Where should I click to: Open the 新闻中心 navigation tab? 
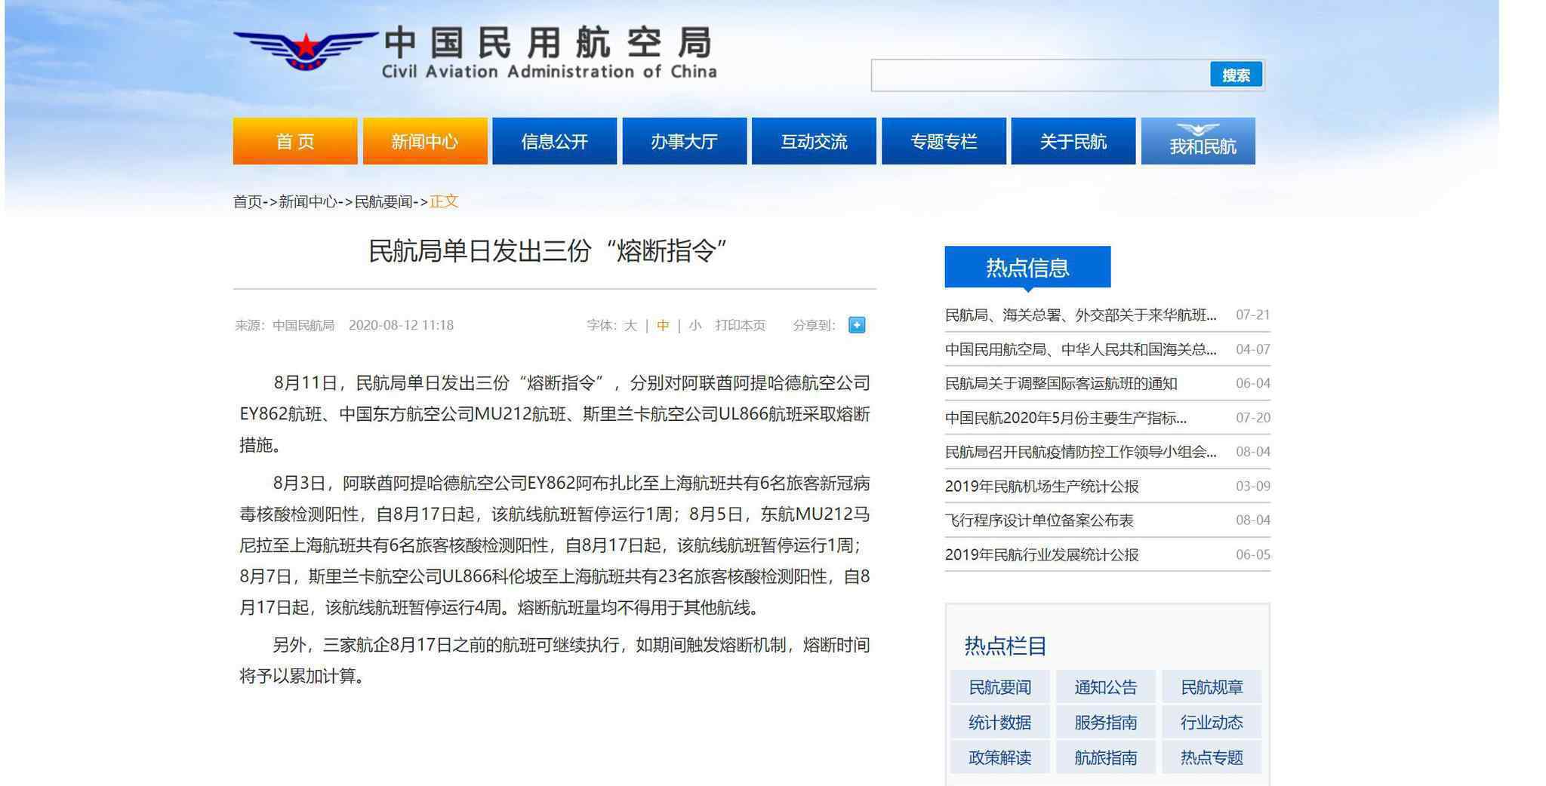tap(425, 141)
